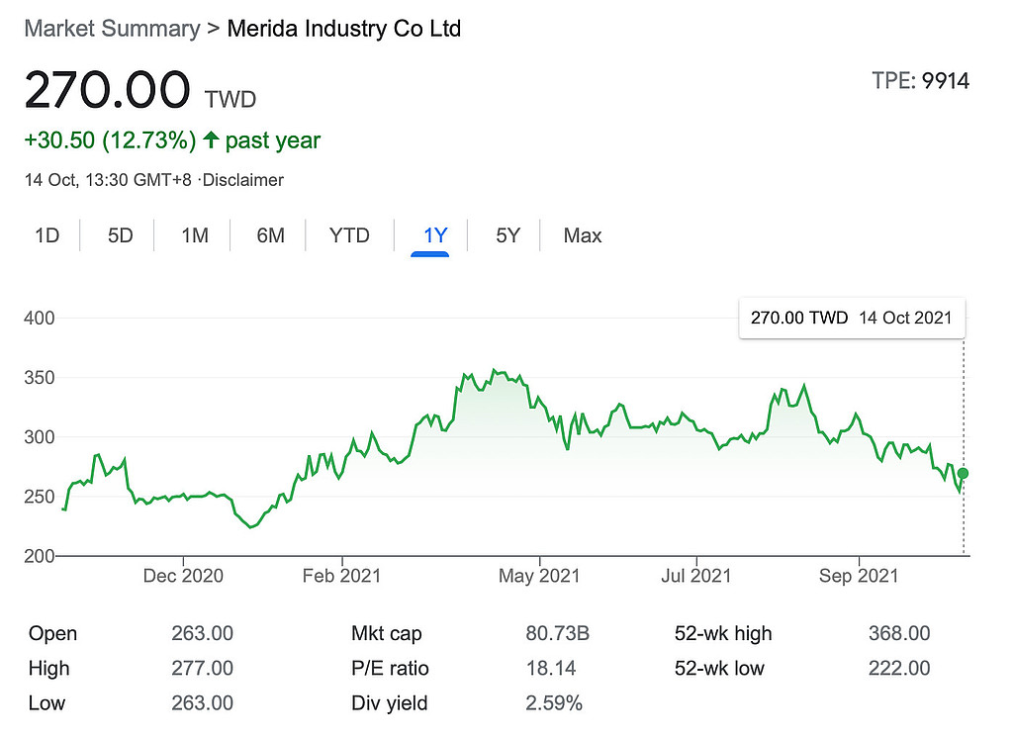This screenshot has width=1013, height=739.
Task: Show the 1M chart range
Action: click(195, 235)
